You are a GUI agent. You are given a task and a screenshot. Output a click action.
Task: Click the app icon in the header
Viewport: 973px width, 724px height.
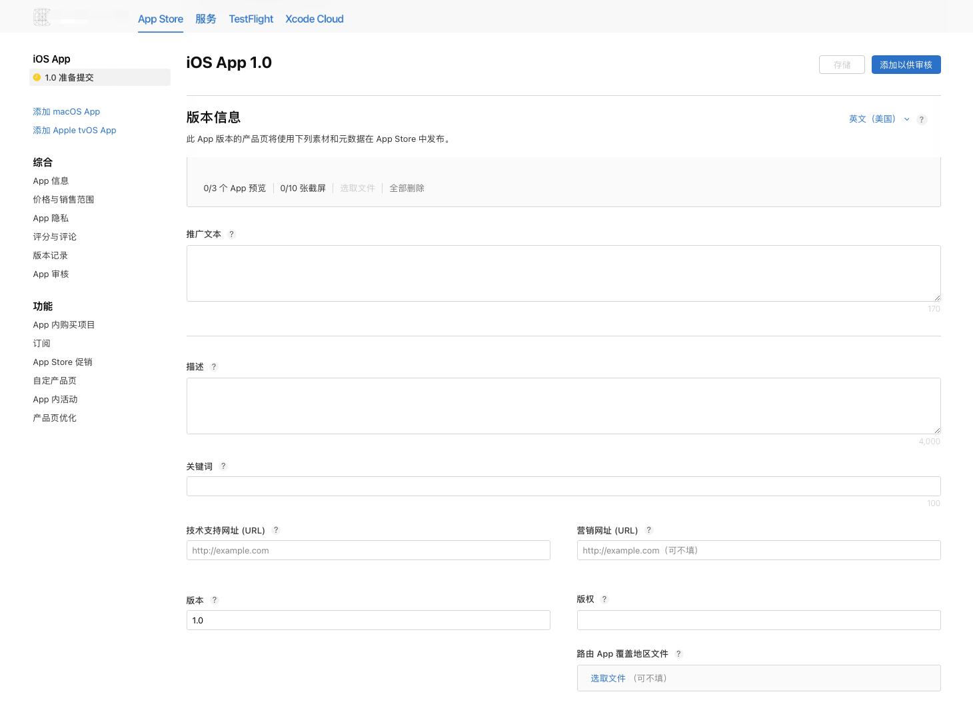coord(42,17)
